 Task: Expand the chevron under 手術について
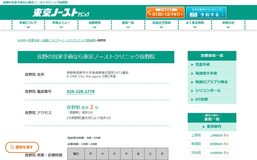(x=28, y=27)
